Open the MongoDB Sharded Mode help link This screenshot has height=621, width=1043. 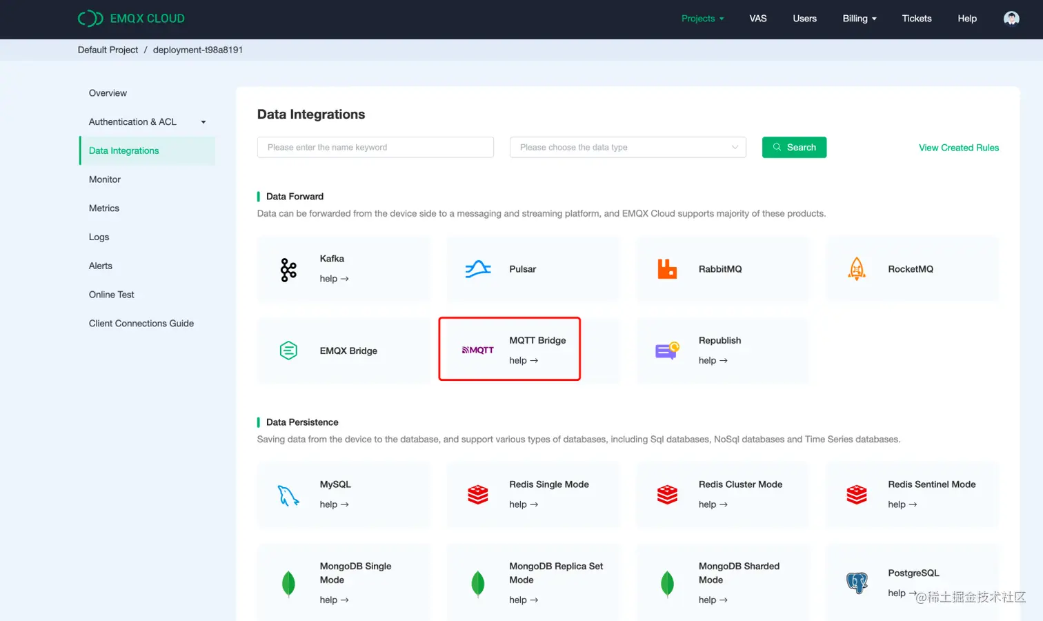point(713,600)
